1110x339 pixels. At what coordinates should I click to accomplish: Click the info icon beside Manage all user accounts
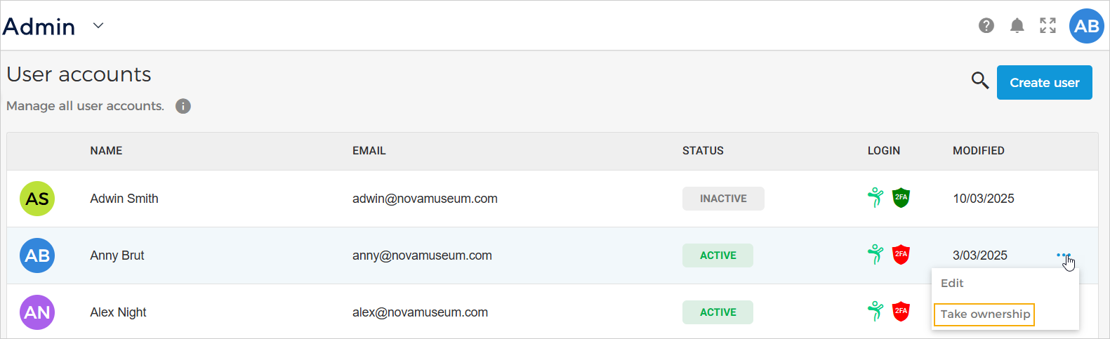183,106
